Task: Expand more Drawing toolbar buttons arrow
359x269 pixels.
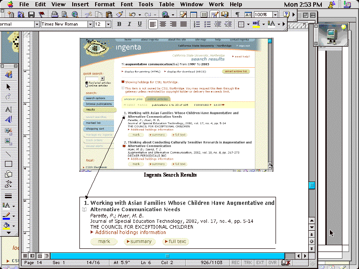Action: (9, 233)
